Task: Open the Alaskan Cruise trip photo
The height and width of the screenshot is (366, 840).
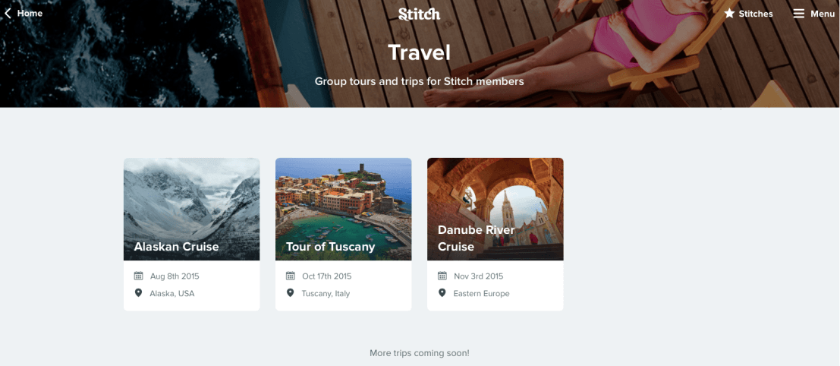Action: coord(192,209)
